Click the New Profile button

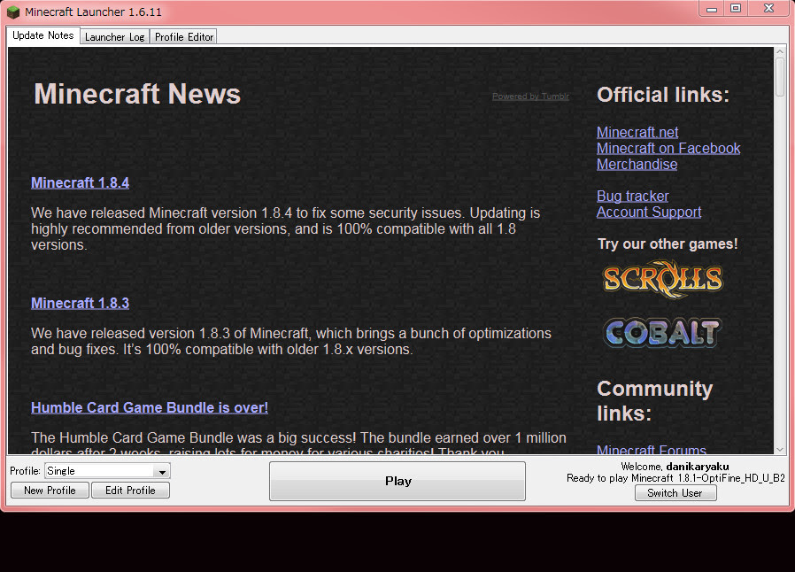(50, 491)
